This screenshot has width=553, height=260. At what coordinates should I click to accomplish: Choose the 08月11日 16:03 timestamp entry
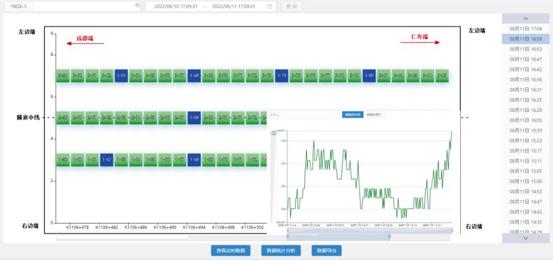click(525, 120)
